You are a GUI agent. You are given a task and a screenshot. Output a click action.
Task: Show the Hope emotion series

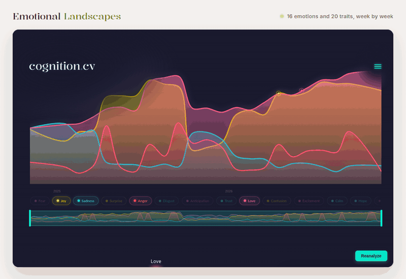point(360,201)
